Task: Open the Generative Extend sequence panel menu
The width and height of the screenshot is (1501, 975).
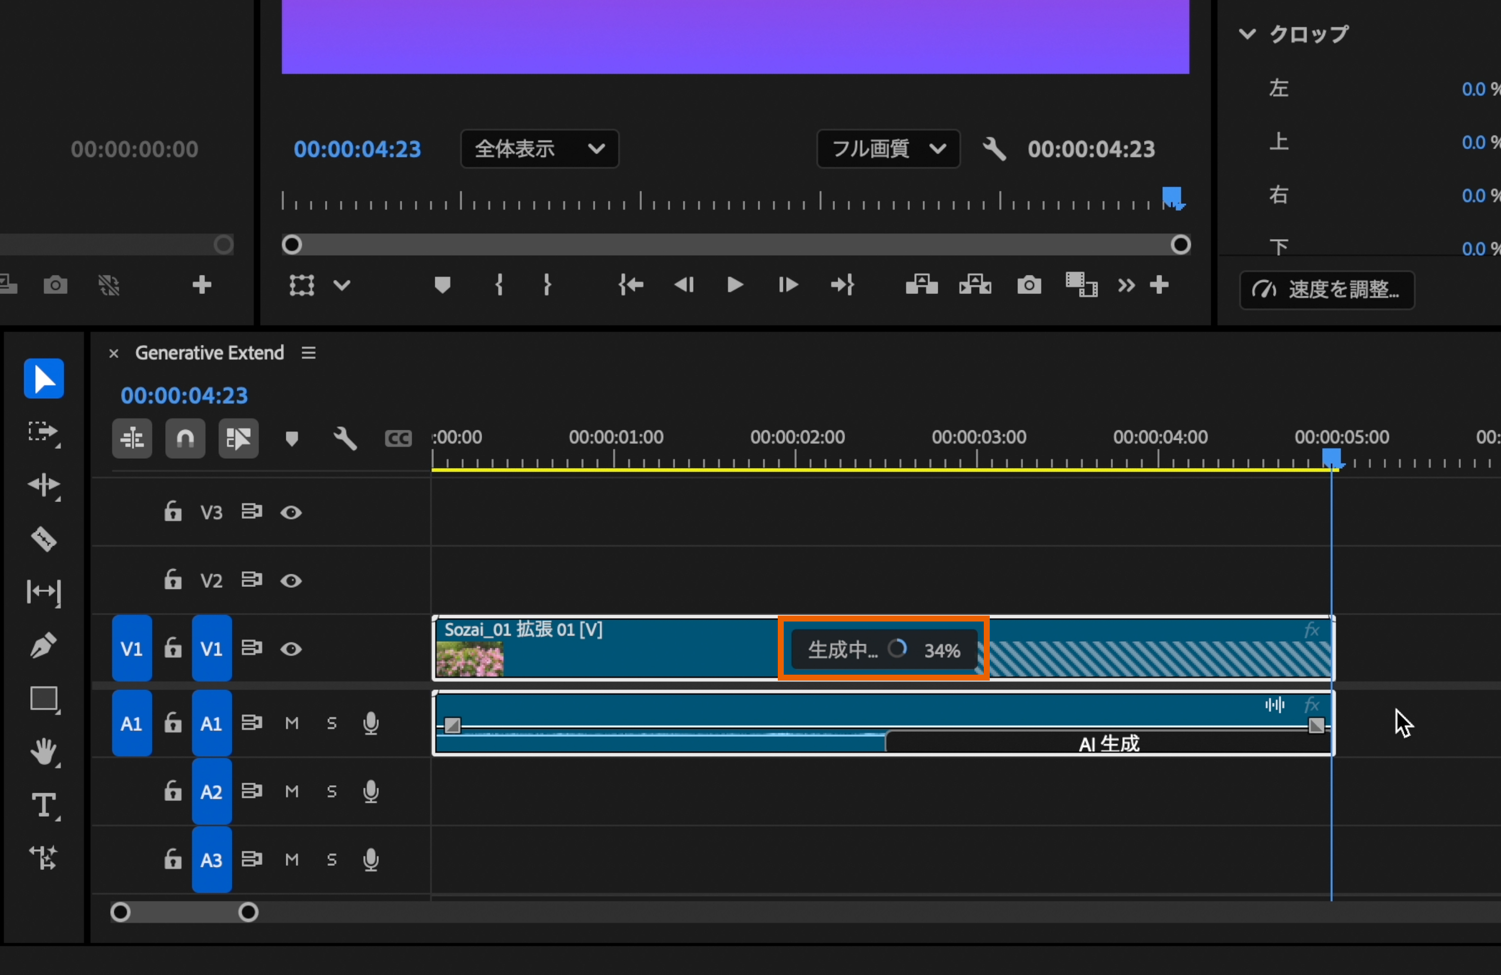Action: [308, 353]
